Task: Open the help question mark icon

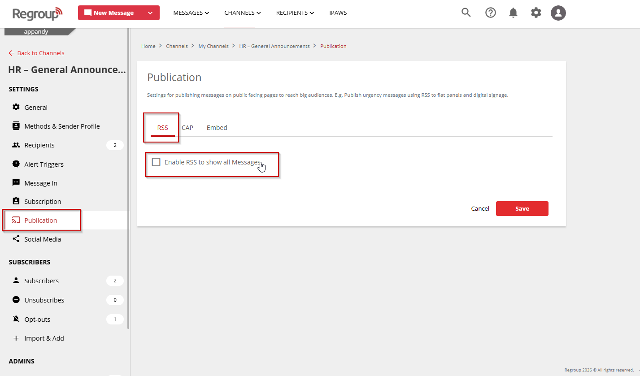Action: (491, 13)
